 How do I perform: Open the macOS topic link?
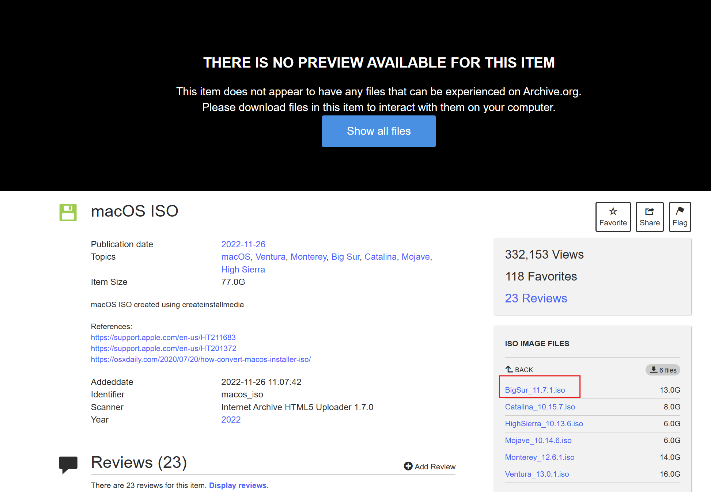236,257
